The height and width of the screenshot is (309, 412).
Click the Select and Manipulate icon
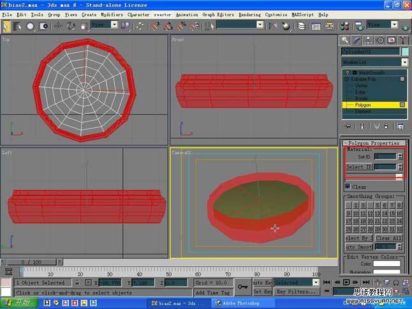coord(140,26)
